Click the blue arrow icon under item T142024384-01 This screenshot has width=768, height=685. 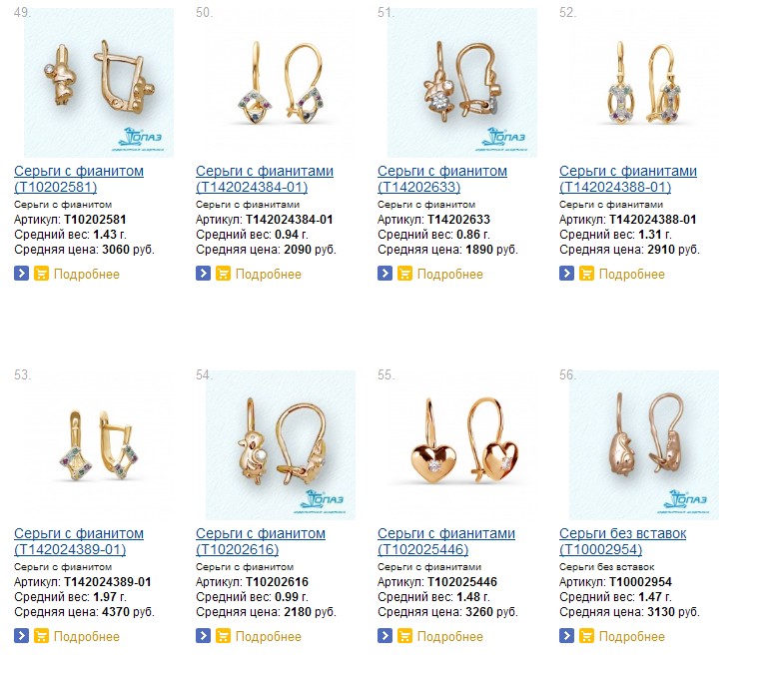point(203,274)
